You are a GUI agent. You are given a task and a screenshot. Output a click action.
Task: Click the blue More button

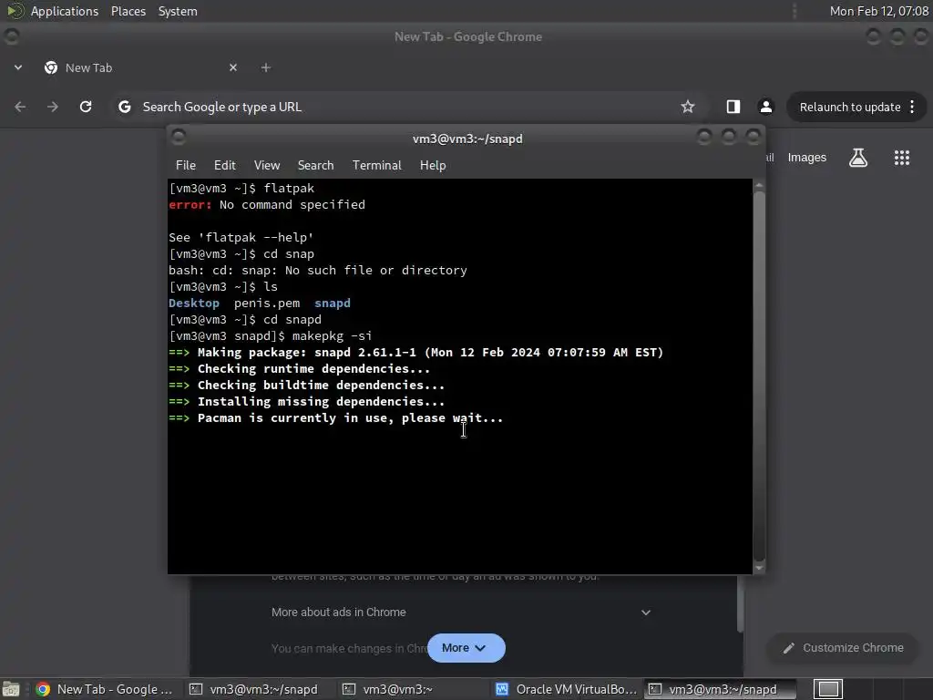pos(466,648)
